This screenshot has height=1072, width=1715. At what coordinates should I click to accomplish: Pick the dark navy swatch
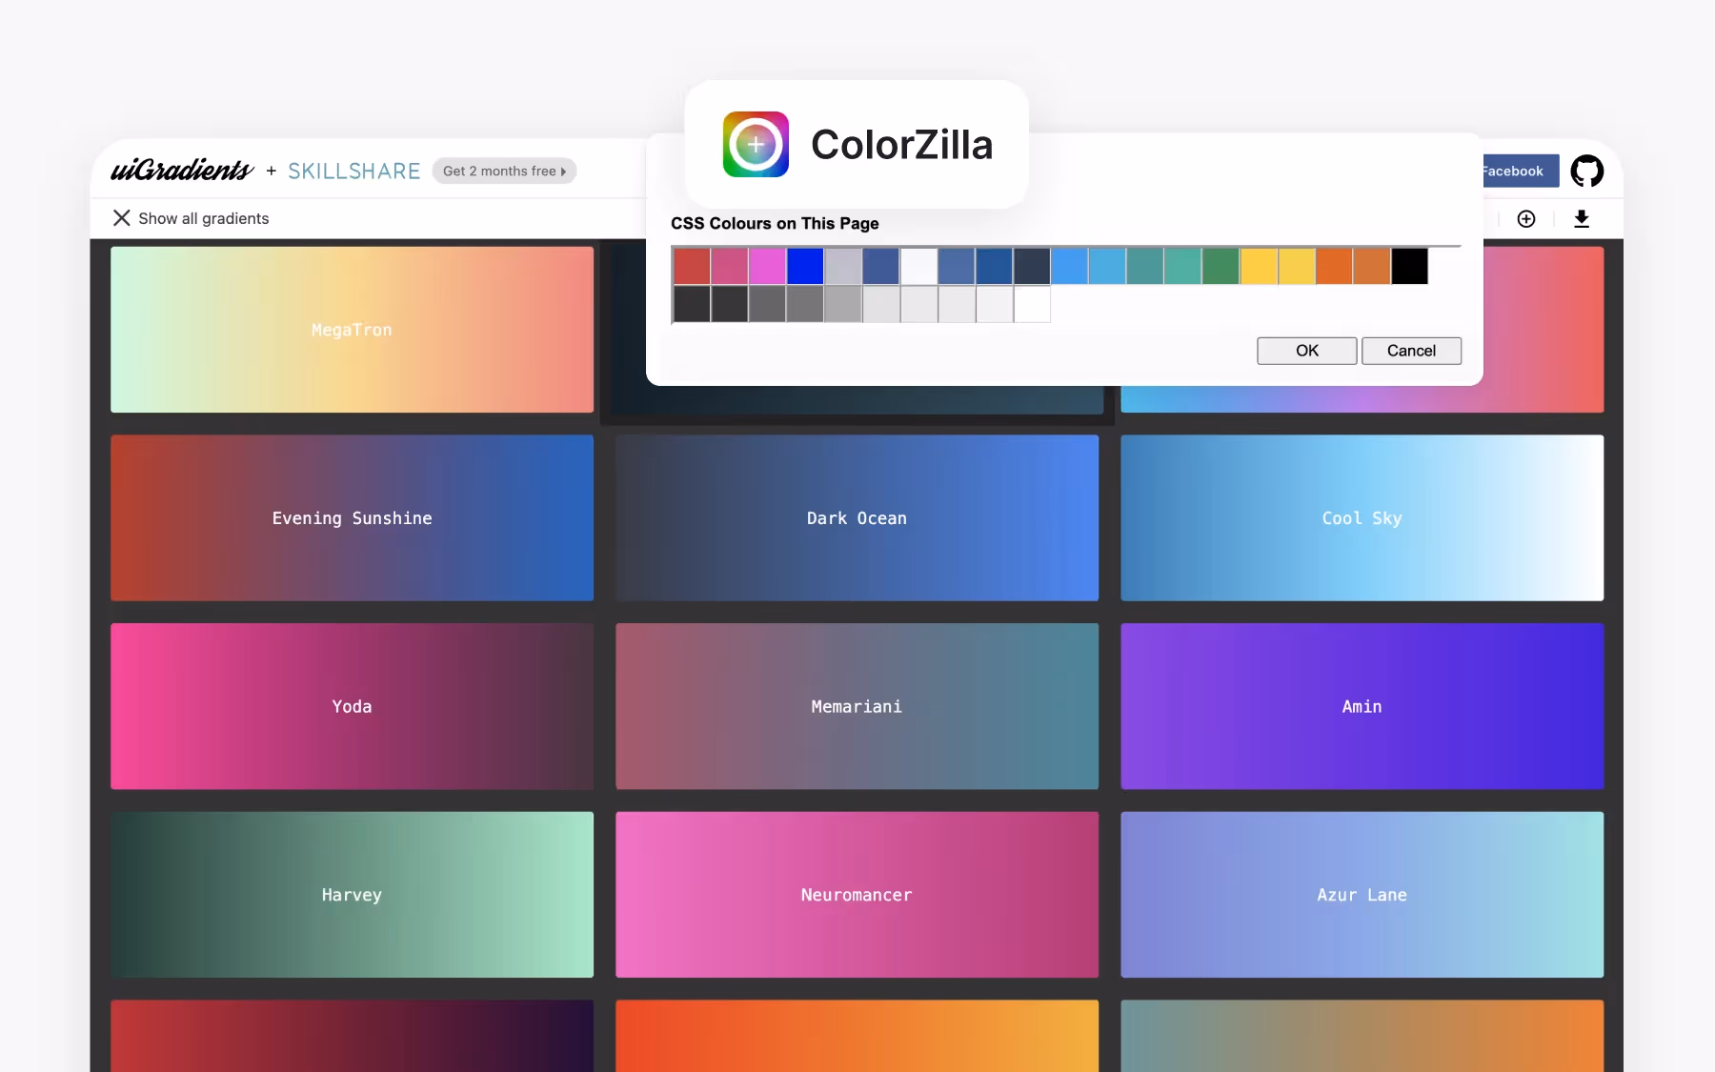pyautogui.click(x=1032, y=266)
